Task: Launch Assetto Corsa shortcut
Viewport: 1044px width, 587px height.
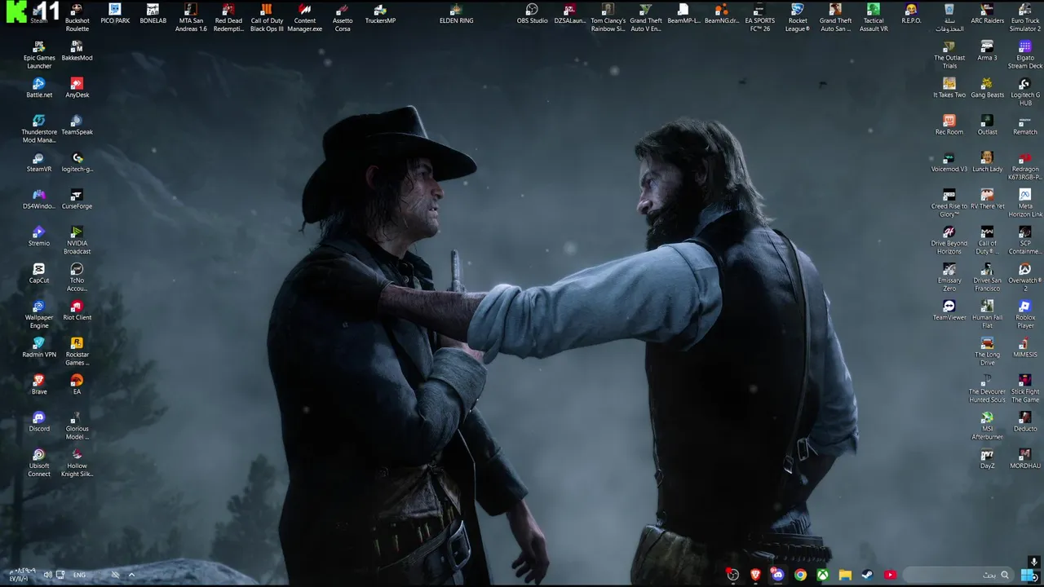Action: click(x=343, y=16)
